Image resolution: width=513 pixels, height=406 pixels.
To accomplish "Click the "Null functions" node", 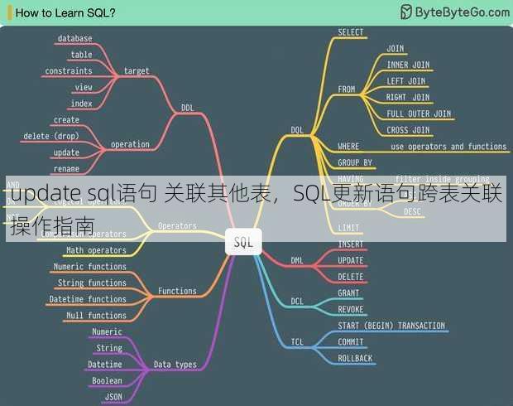I will pyautogui.click(x=96, y=316).
